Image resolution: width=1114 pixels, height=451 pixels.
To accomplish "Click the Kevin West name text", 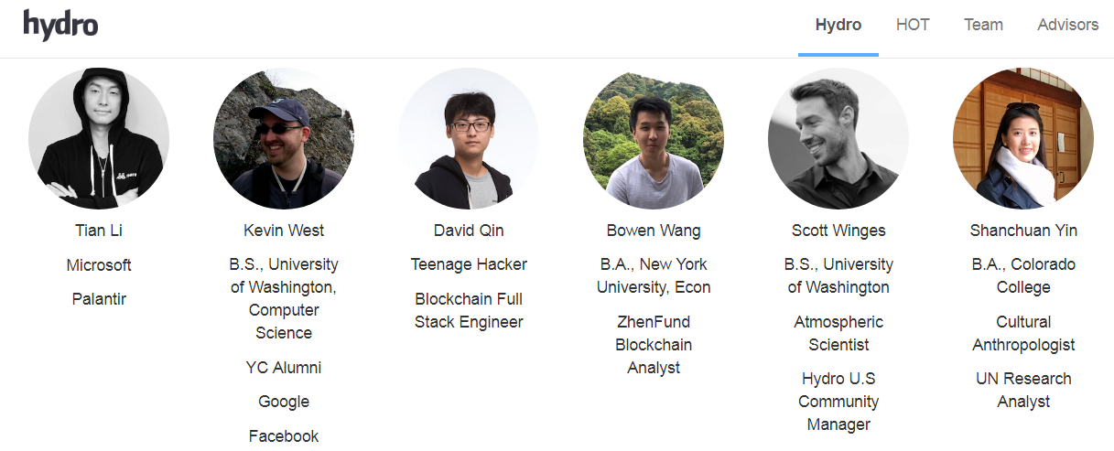I will coord(284,231).
